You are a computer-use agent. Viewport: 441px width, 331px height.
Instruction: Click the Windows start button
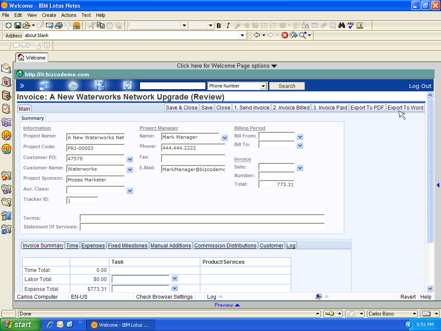click(x=20, y=325)
